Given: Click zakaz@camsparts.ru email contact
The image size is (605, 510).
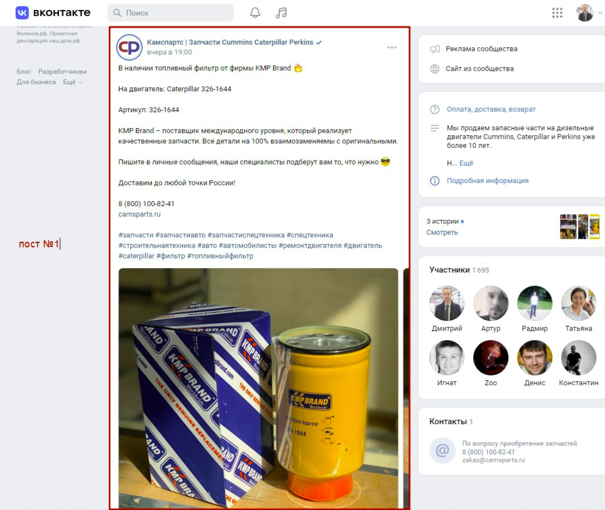Looking at the screenshot, I should point(493,460).
